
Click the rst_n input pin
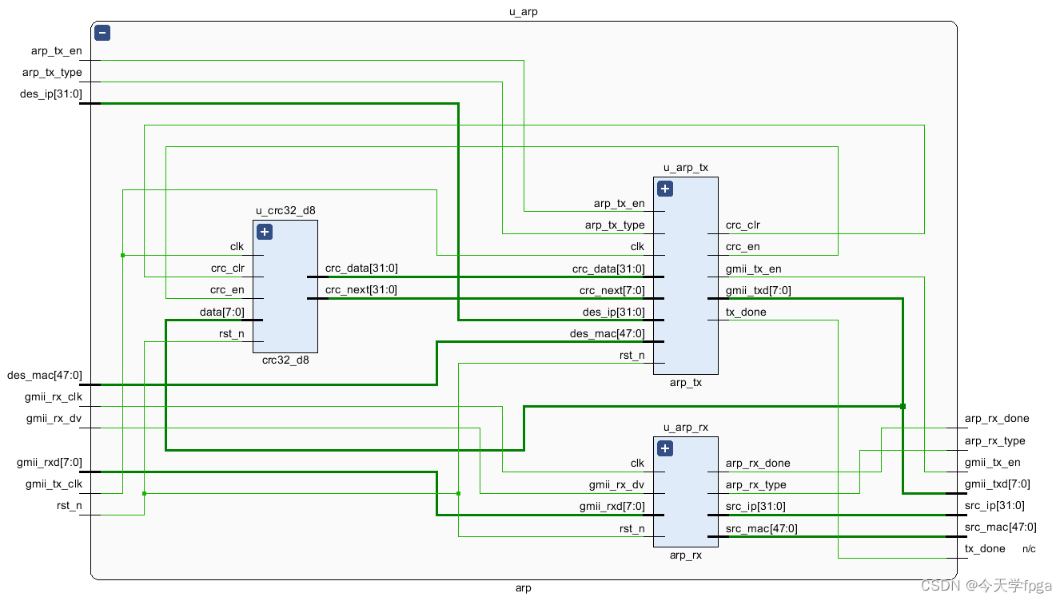pyautogui.click(x=69, y=505)
